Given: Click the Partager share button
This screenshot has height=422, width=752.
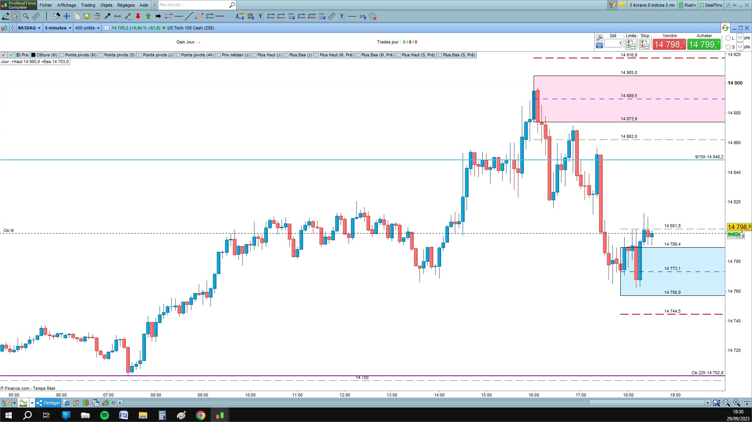Looking at the screenshot, I should 48,403.
